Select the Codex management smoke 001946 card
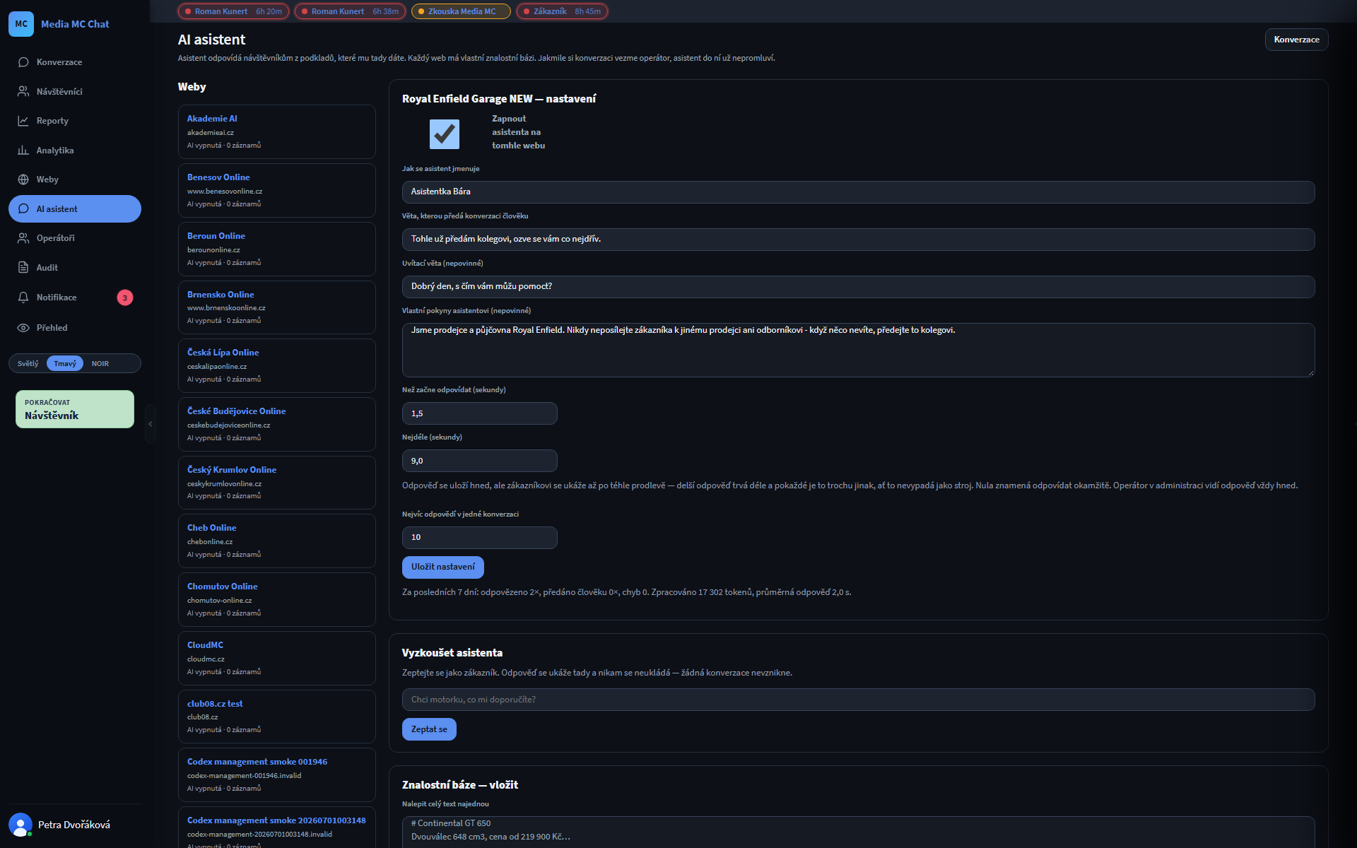This screenshot has width=1357, height=848. point(277,775)
